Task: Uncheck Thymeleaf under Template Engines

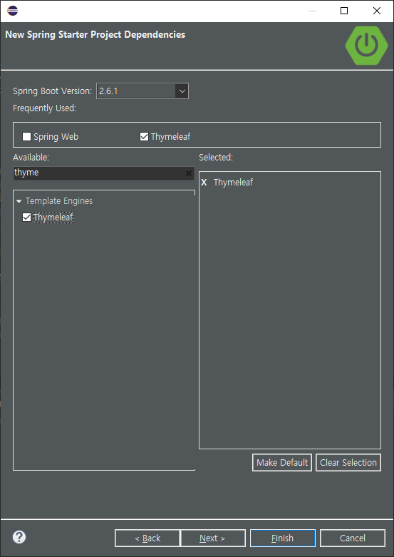Action: [26, 217]
